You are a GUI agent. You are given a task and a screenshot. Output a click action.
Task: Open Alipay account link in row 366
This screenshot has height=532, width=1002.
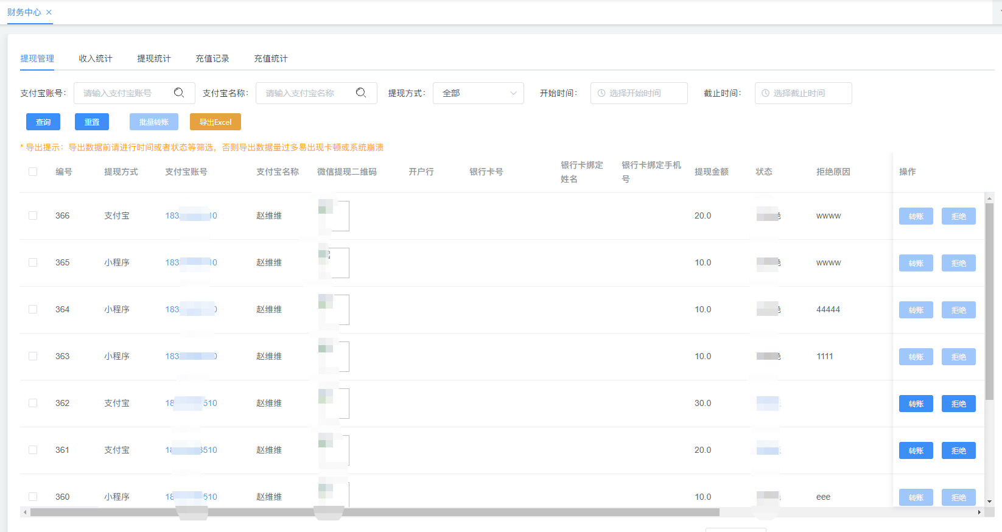click(191, 215)
